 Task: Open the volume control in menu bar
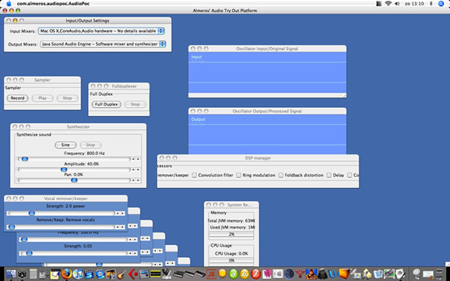point(397,4)
